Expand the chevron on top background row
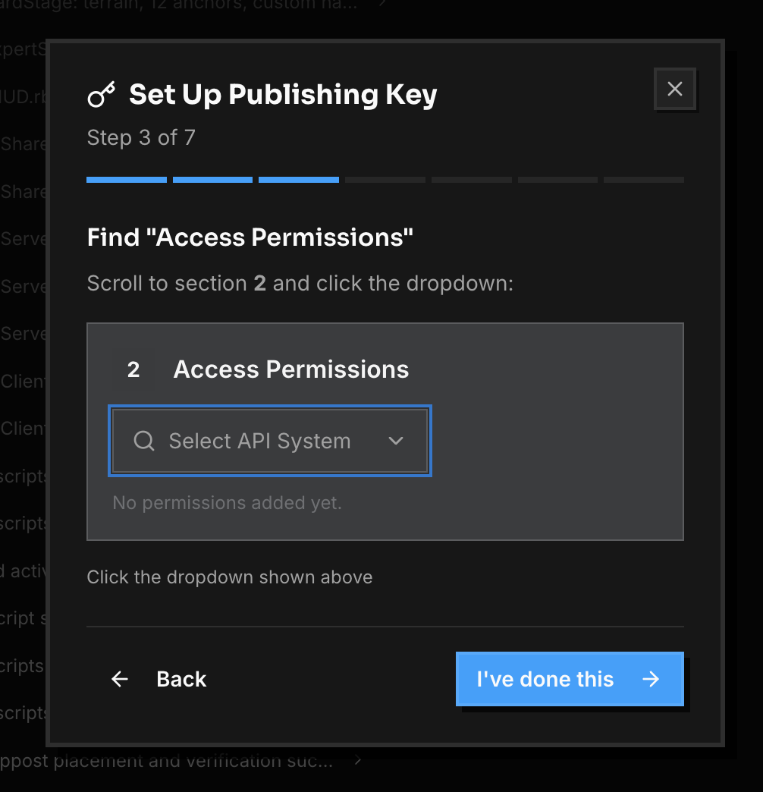763x792 pixels. 383,3
